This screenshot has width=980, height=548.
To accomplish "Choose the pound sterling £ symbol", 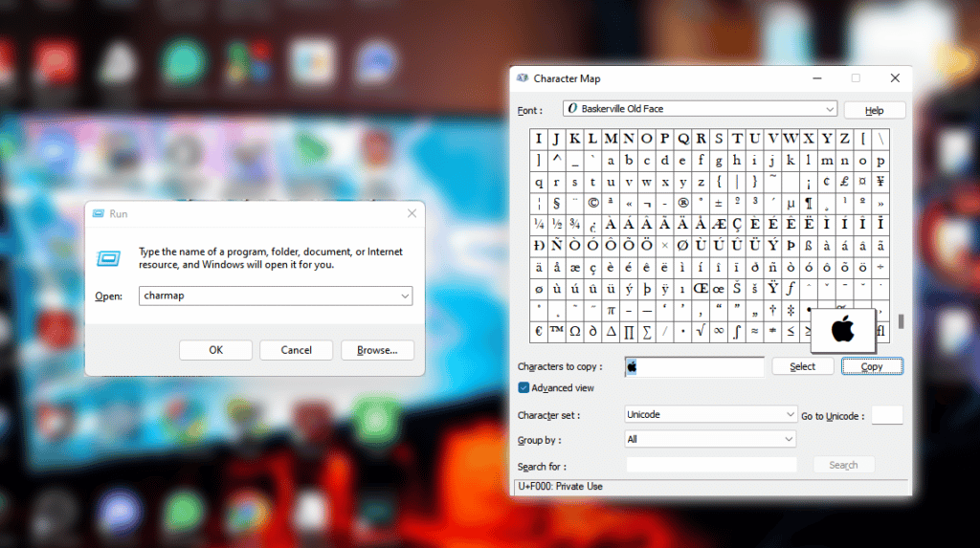I will point(845,182).
